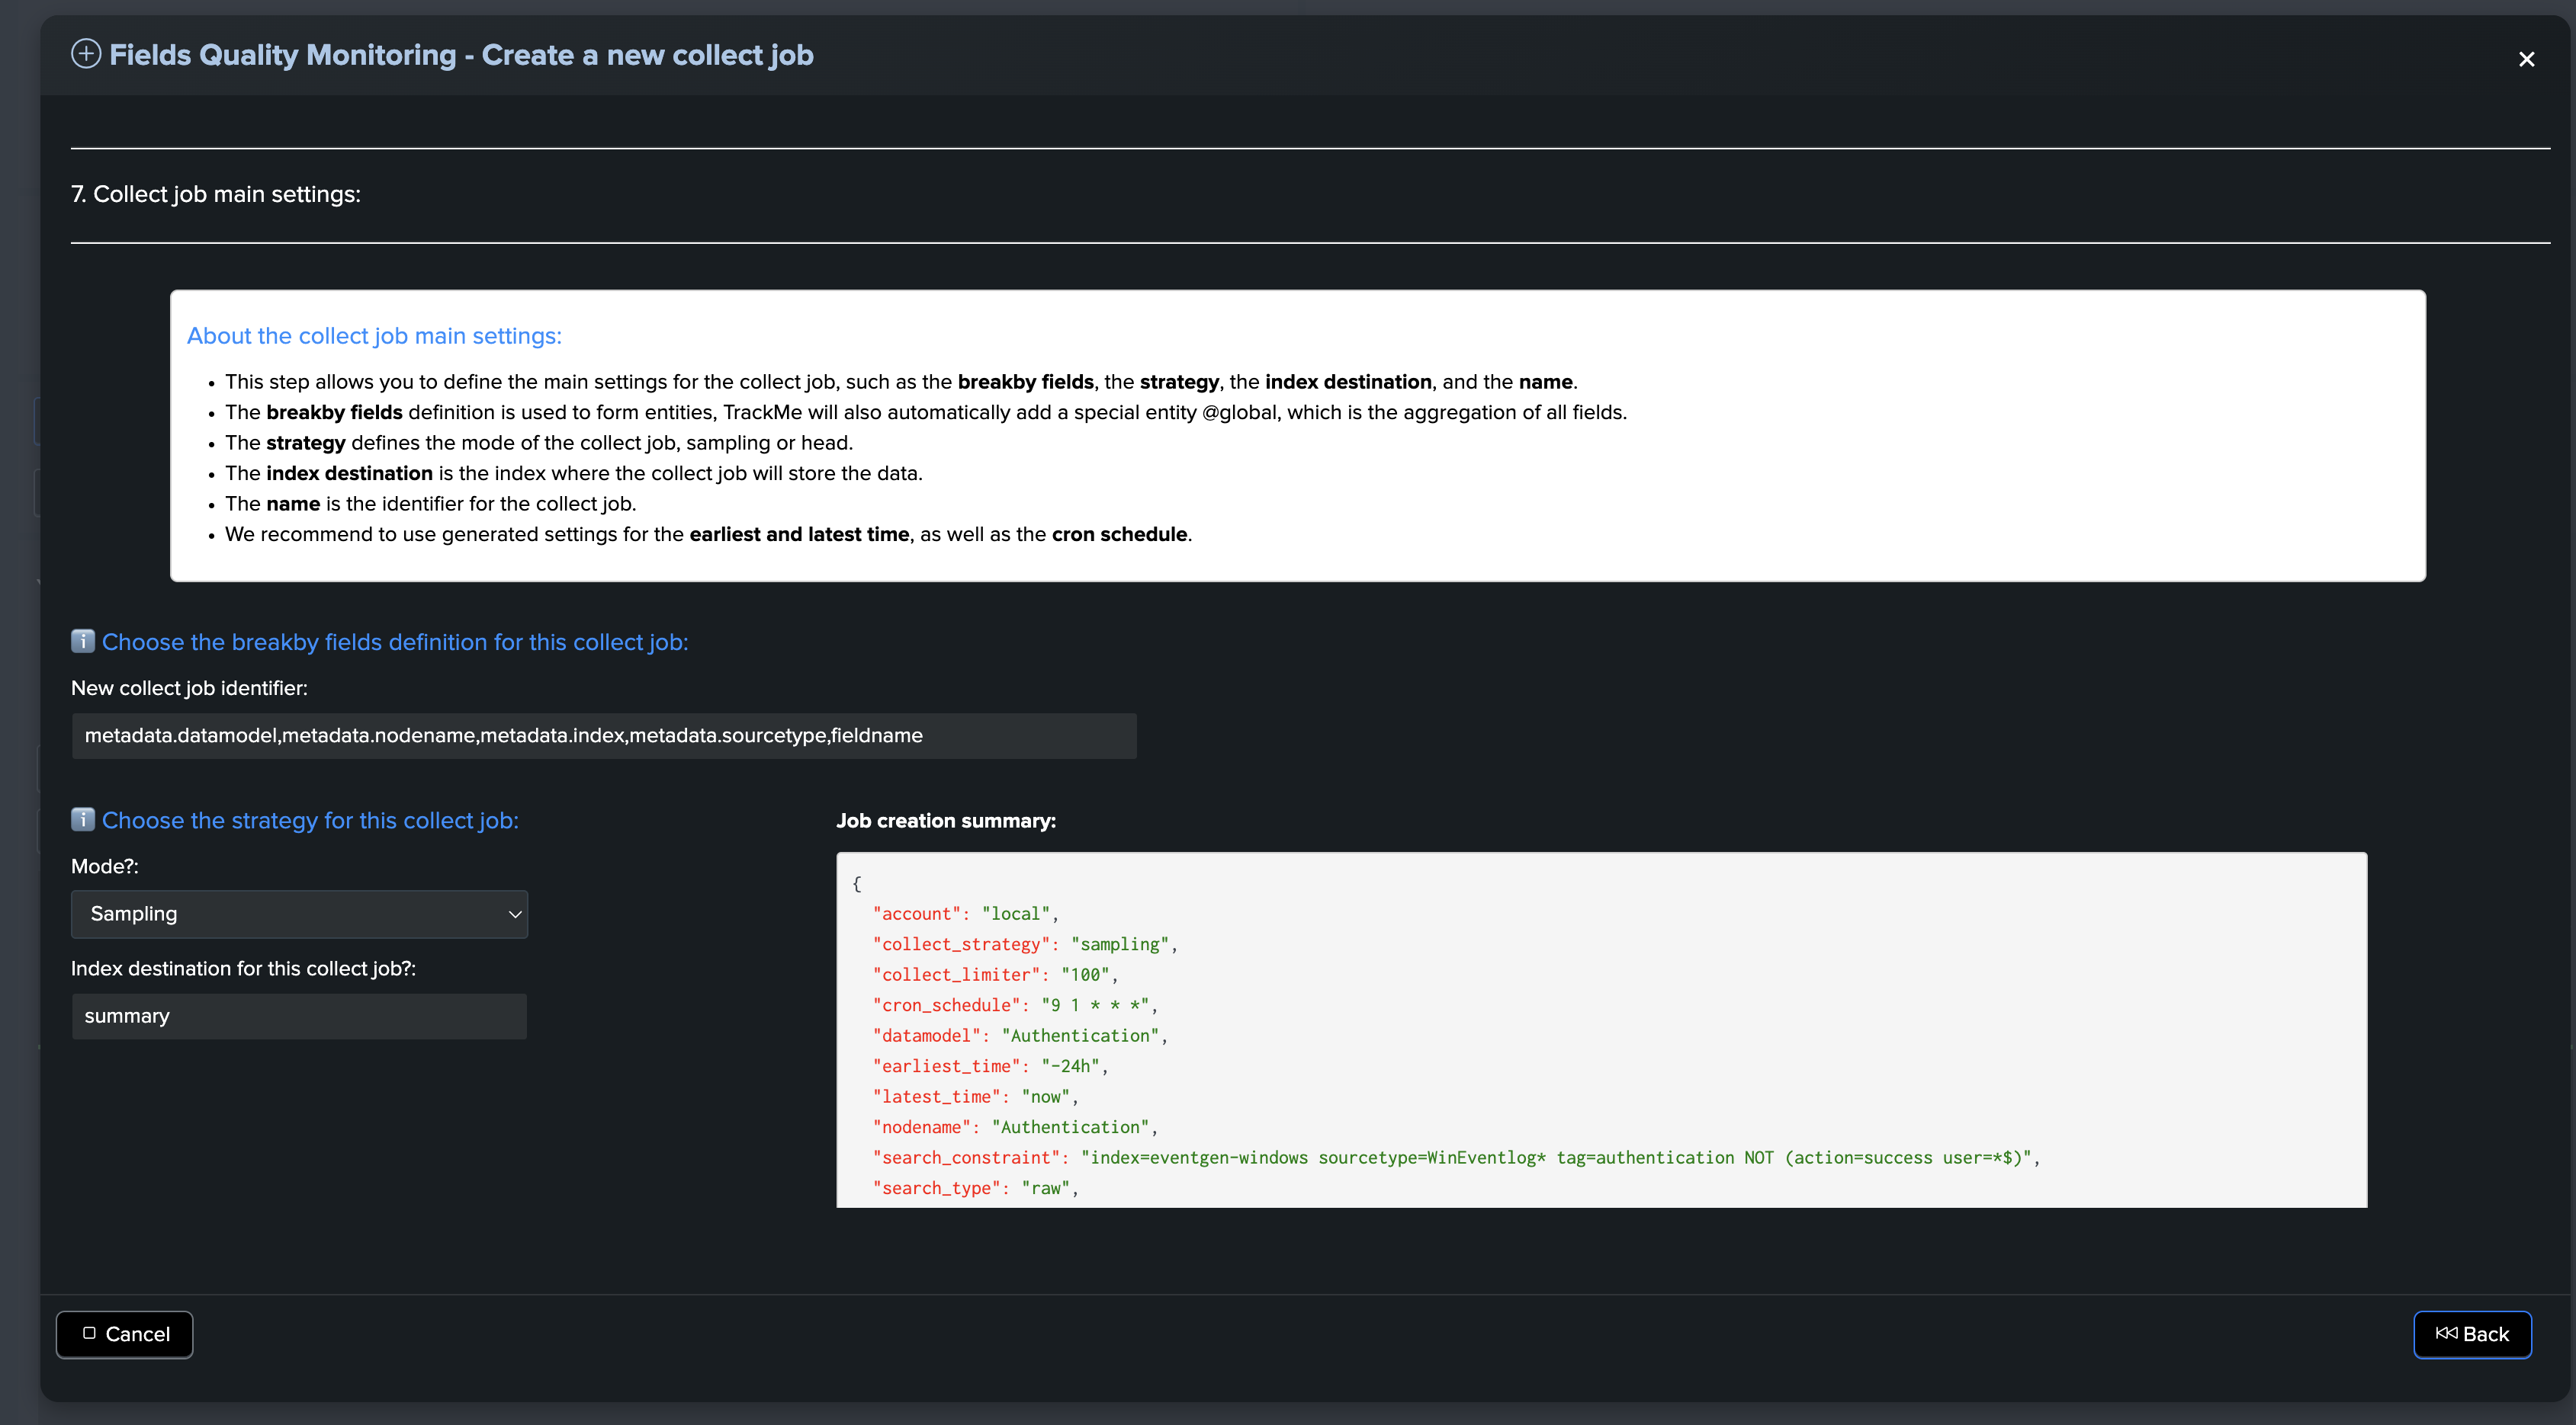Click '7. Collect job main settings:' section title
Screen dimensions: 2576x1425
[x=216, y=194]
